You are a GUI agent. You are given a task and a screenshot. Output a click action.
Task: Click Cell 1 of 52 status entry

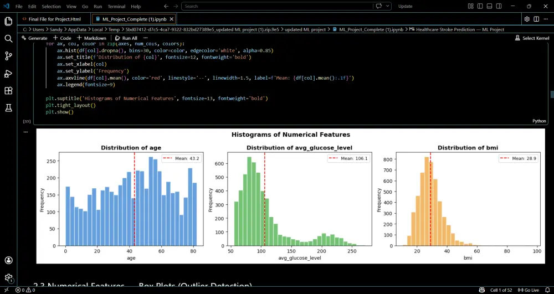point(501,290)
